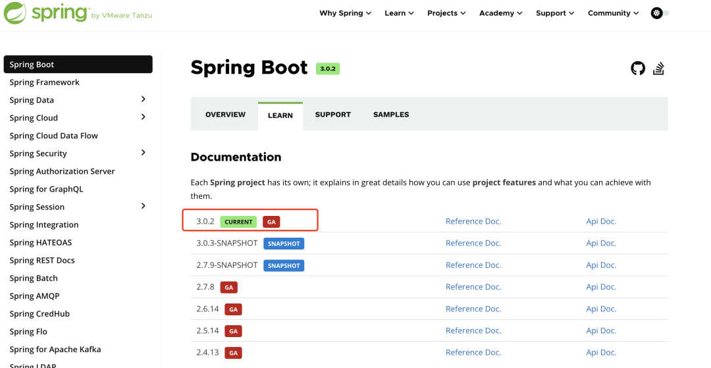The width and height of the screenshot is (711, 368).
Task: Open Api Doc. for version 2.4.13
Action: (x=601, y=353)
